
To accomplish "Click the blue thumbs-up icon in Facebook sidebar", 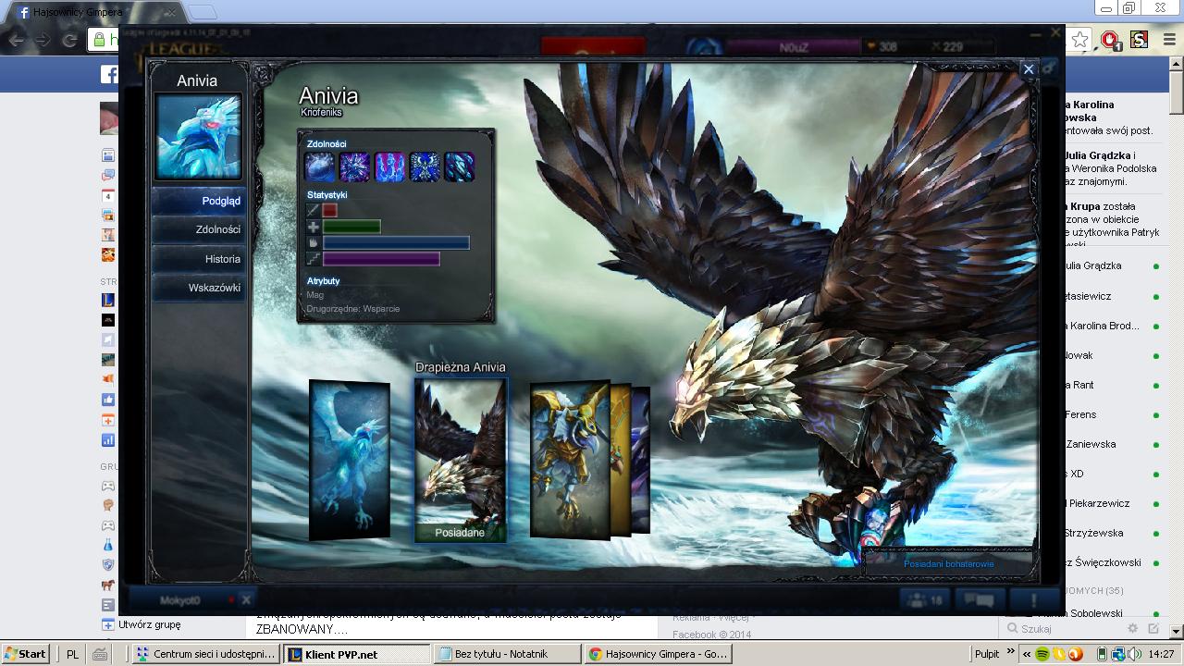I will 108,400.
